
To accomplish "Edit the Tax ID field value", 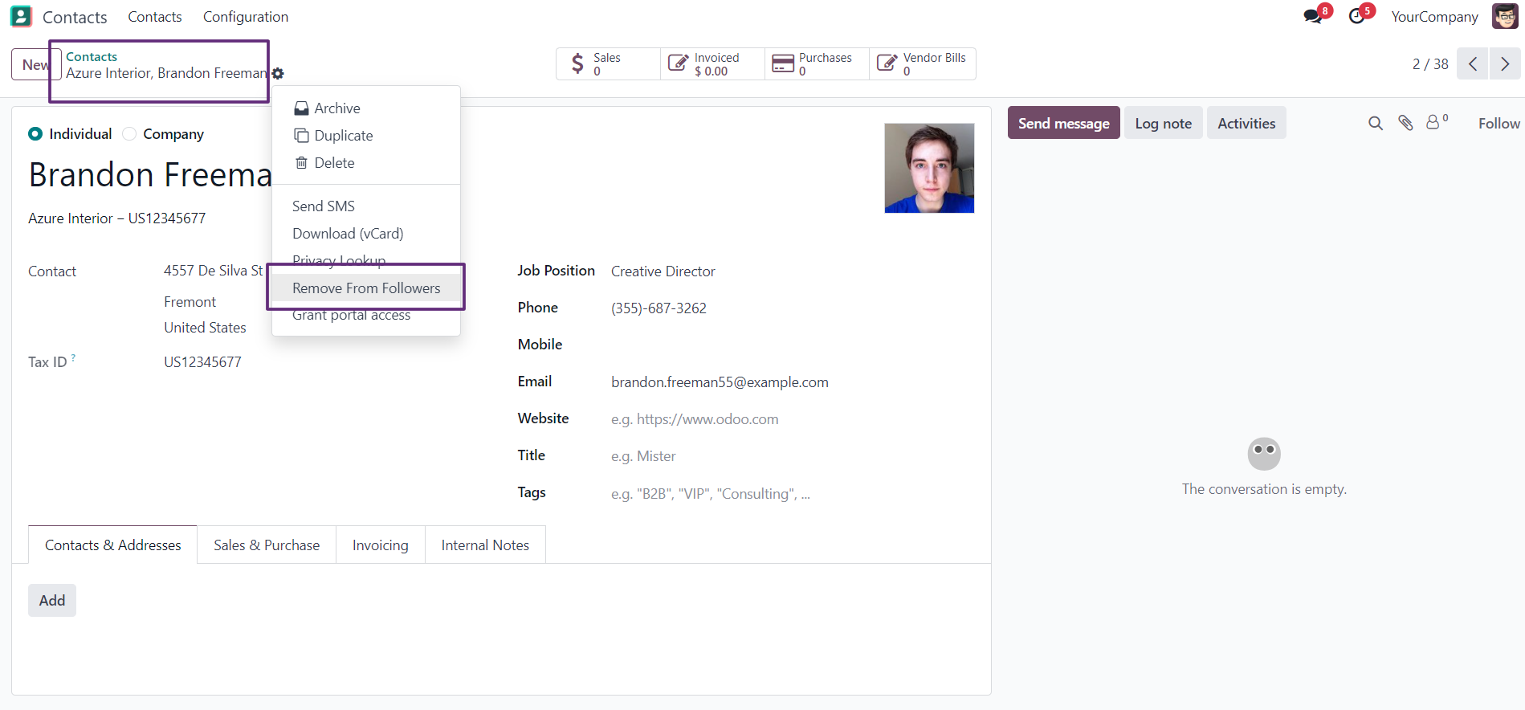I will [202, 362].
